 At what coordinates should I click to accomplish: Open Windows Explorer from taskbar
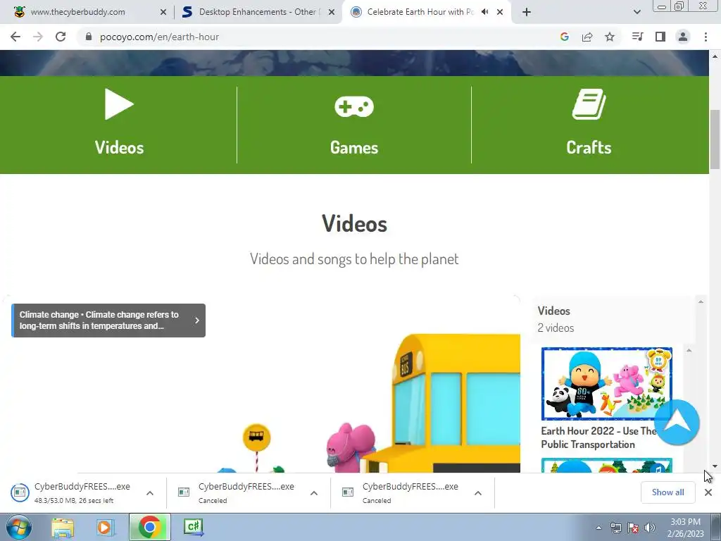pos(63,527)
